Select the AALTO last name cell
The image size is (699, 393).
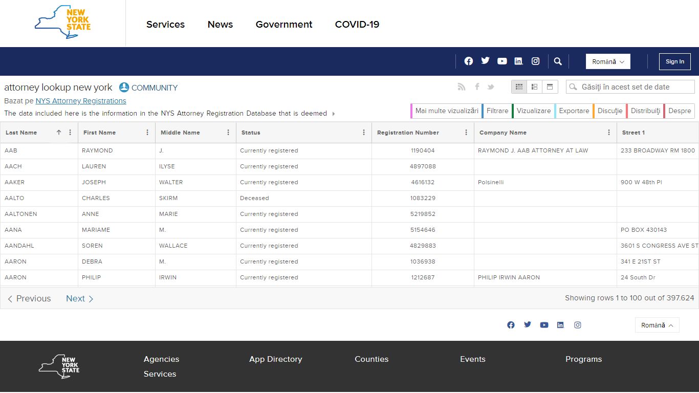pos(39,198)
